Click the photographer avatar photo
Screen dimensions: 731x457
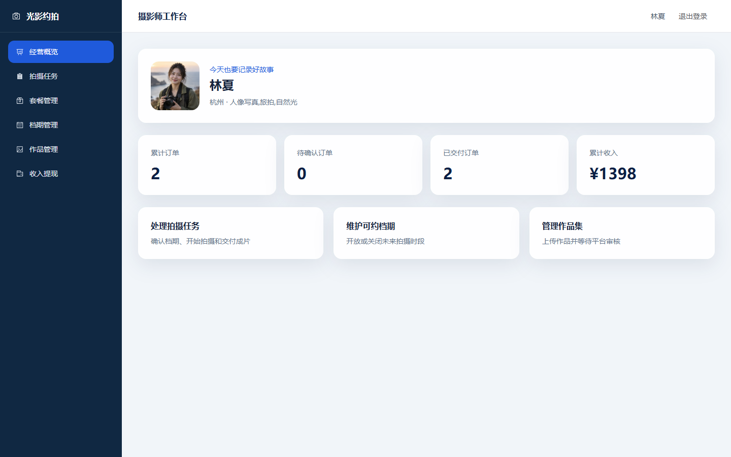pyautogui.click(x=175, y=86)
